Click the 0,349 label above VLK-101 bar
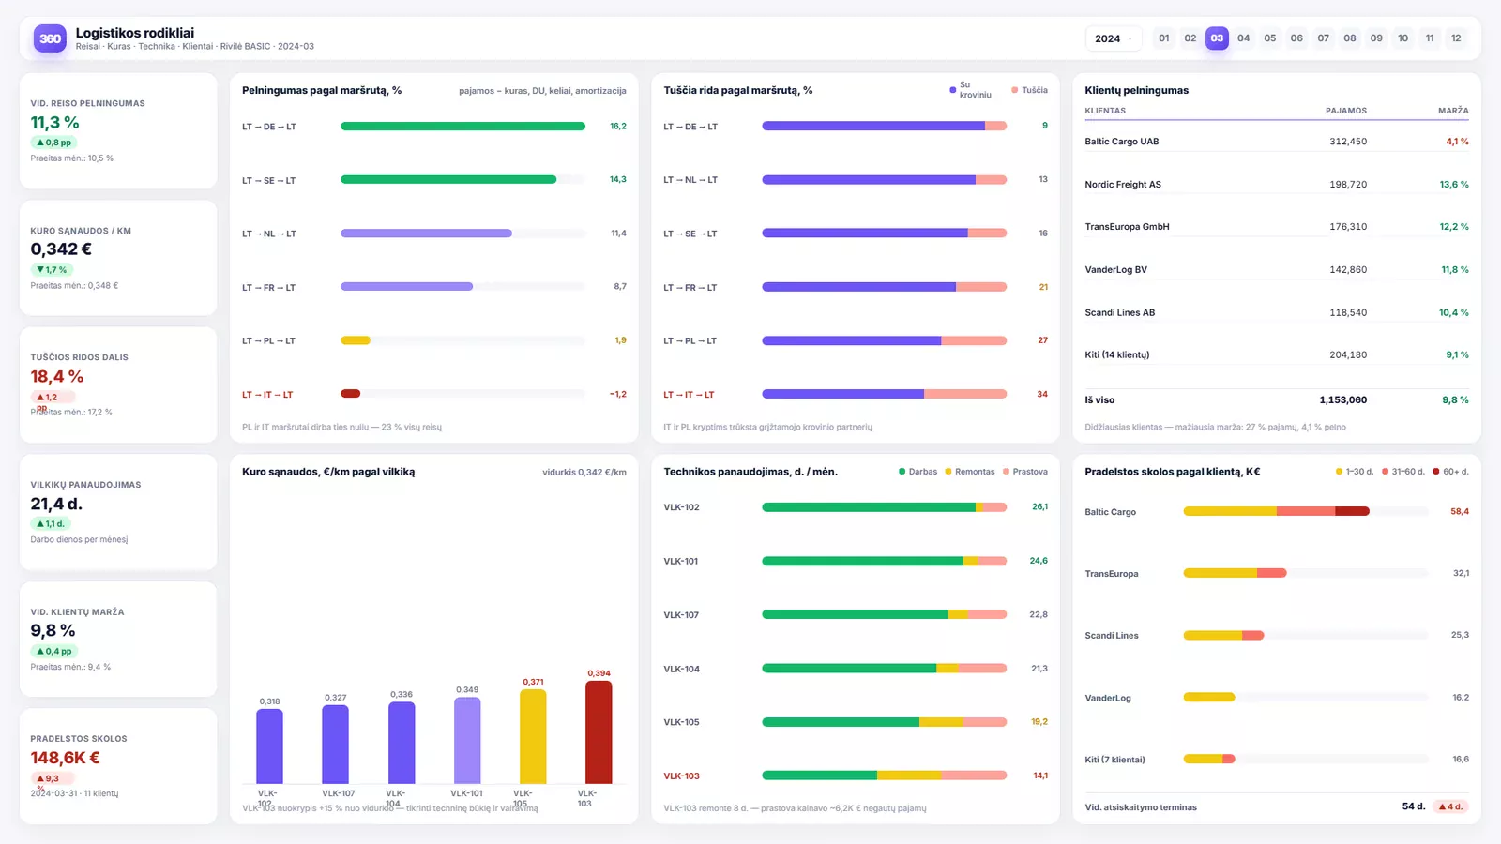Viewport: 1501px width, 844px height. [x=467, y=690]
